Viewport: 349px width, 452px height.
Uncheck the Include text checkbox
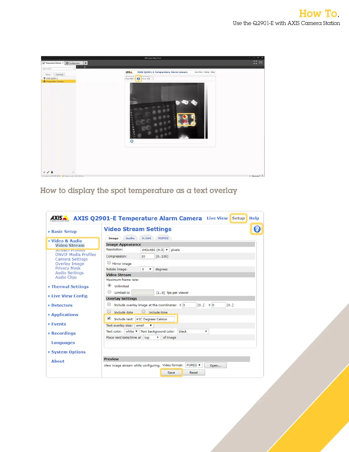(109, 318)
